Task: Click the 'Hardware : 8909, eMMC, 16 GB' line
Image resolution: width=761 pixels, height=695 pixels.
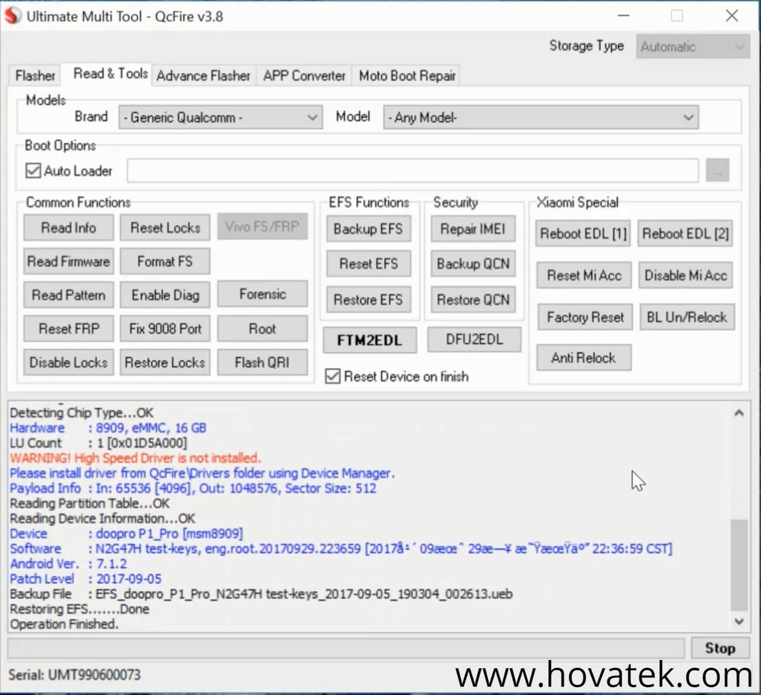Action: pyautogui.click(x=108, y=428)
